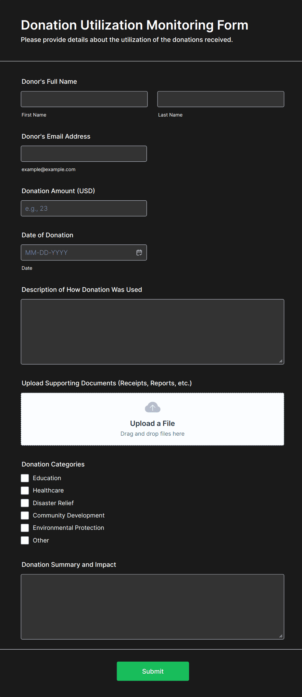Image resolution: width=302 pixels, height=697 pixels.
Task: Select the Community Development category
Action: pos(25,515)
